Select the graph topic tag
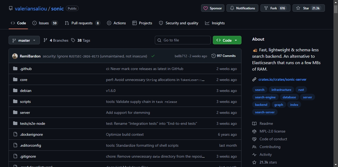The height and width of the screenshot is (167, 338). click(x=279, y=105)
